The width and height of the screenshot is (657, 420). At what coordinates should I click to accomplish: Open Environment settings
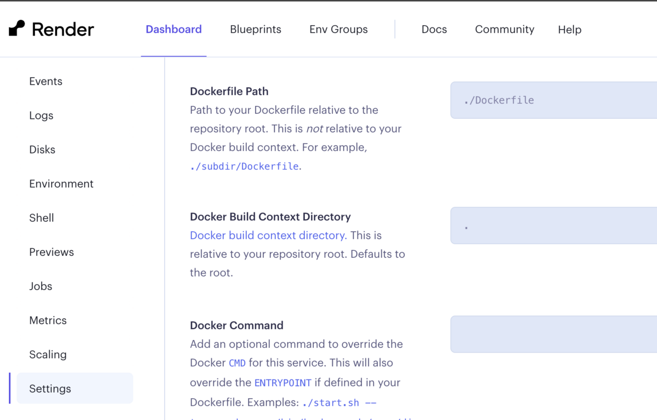click(x=61, y=184)
